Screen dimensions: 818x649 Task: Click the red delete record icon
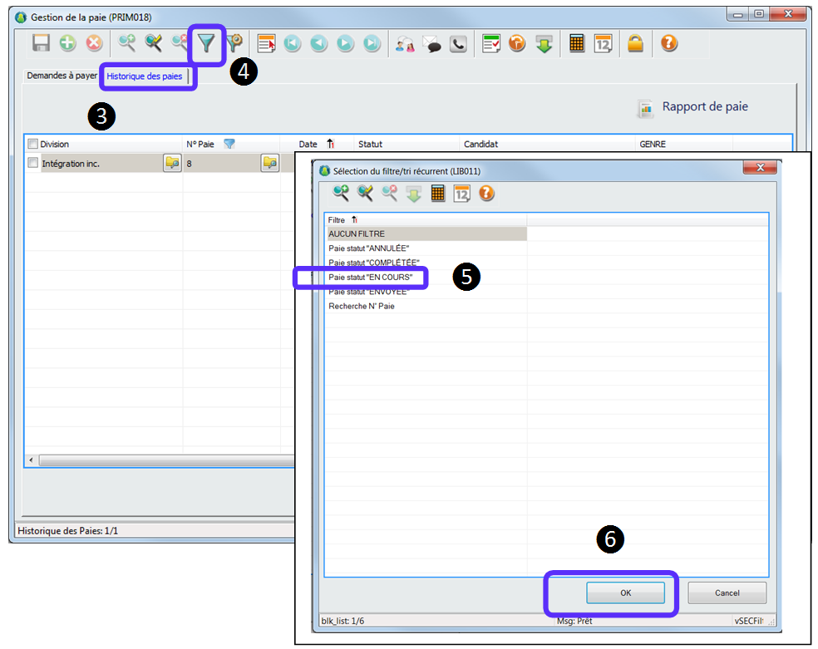(94, 44)
